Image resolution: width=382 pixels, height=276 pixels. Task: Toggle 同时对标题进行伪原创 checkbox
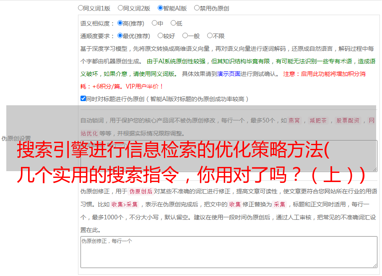(x=83, y=99)
